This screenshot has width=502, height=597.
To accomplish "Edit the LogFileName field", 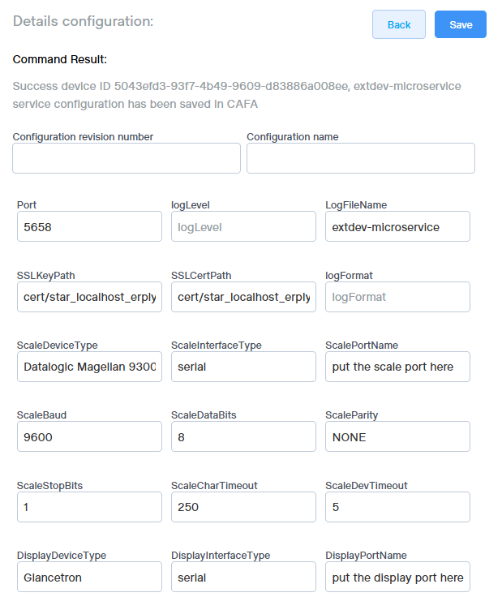I will [397, 226].
